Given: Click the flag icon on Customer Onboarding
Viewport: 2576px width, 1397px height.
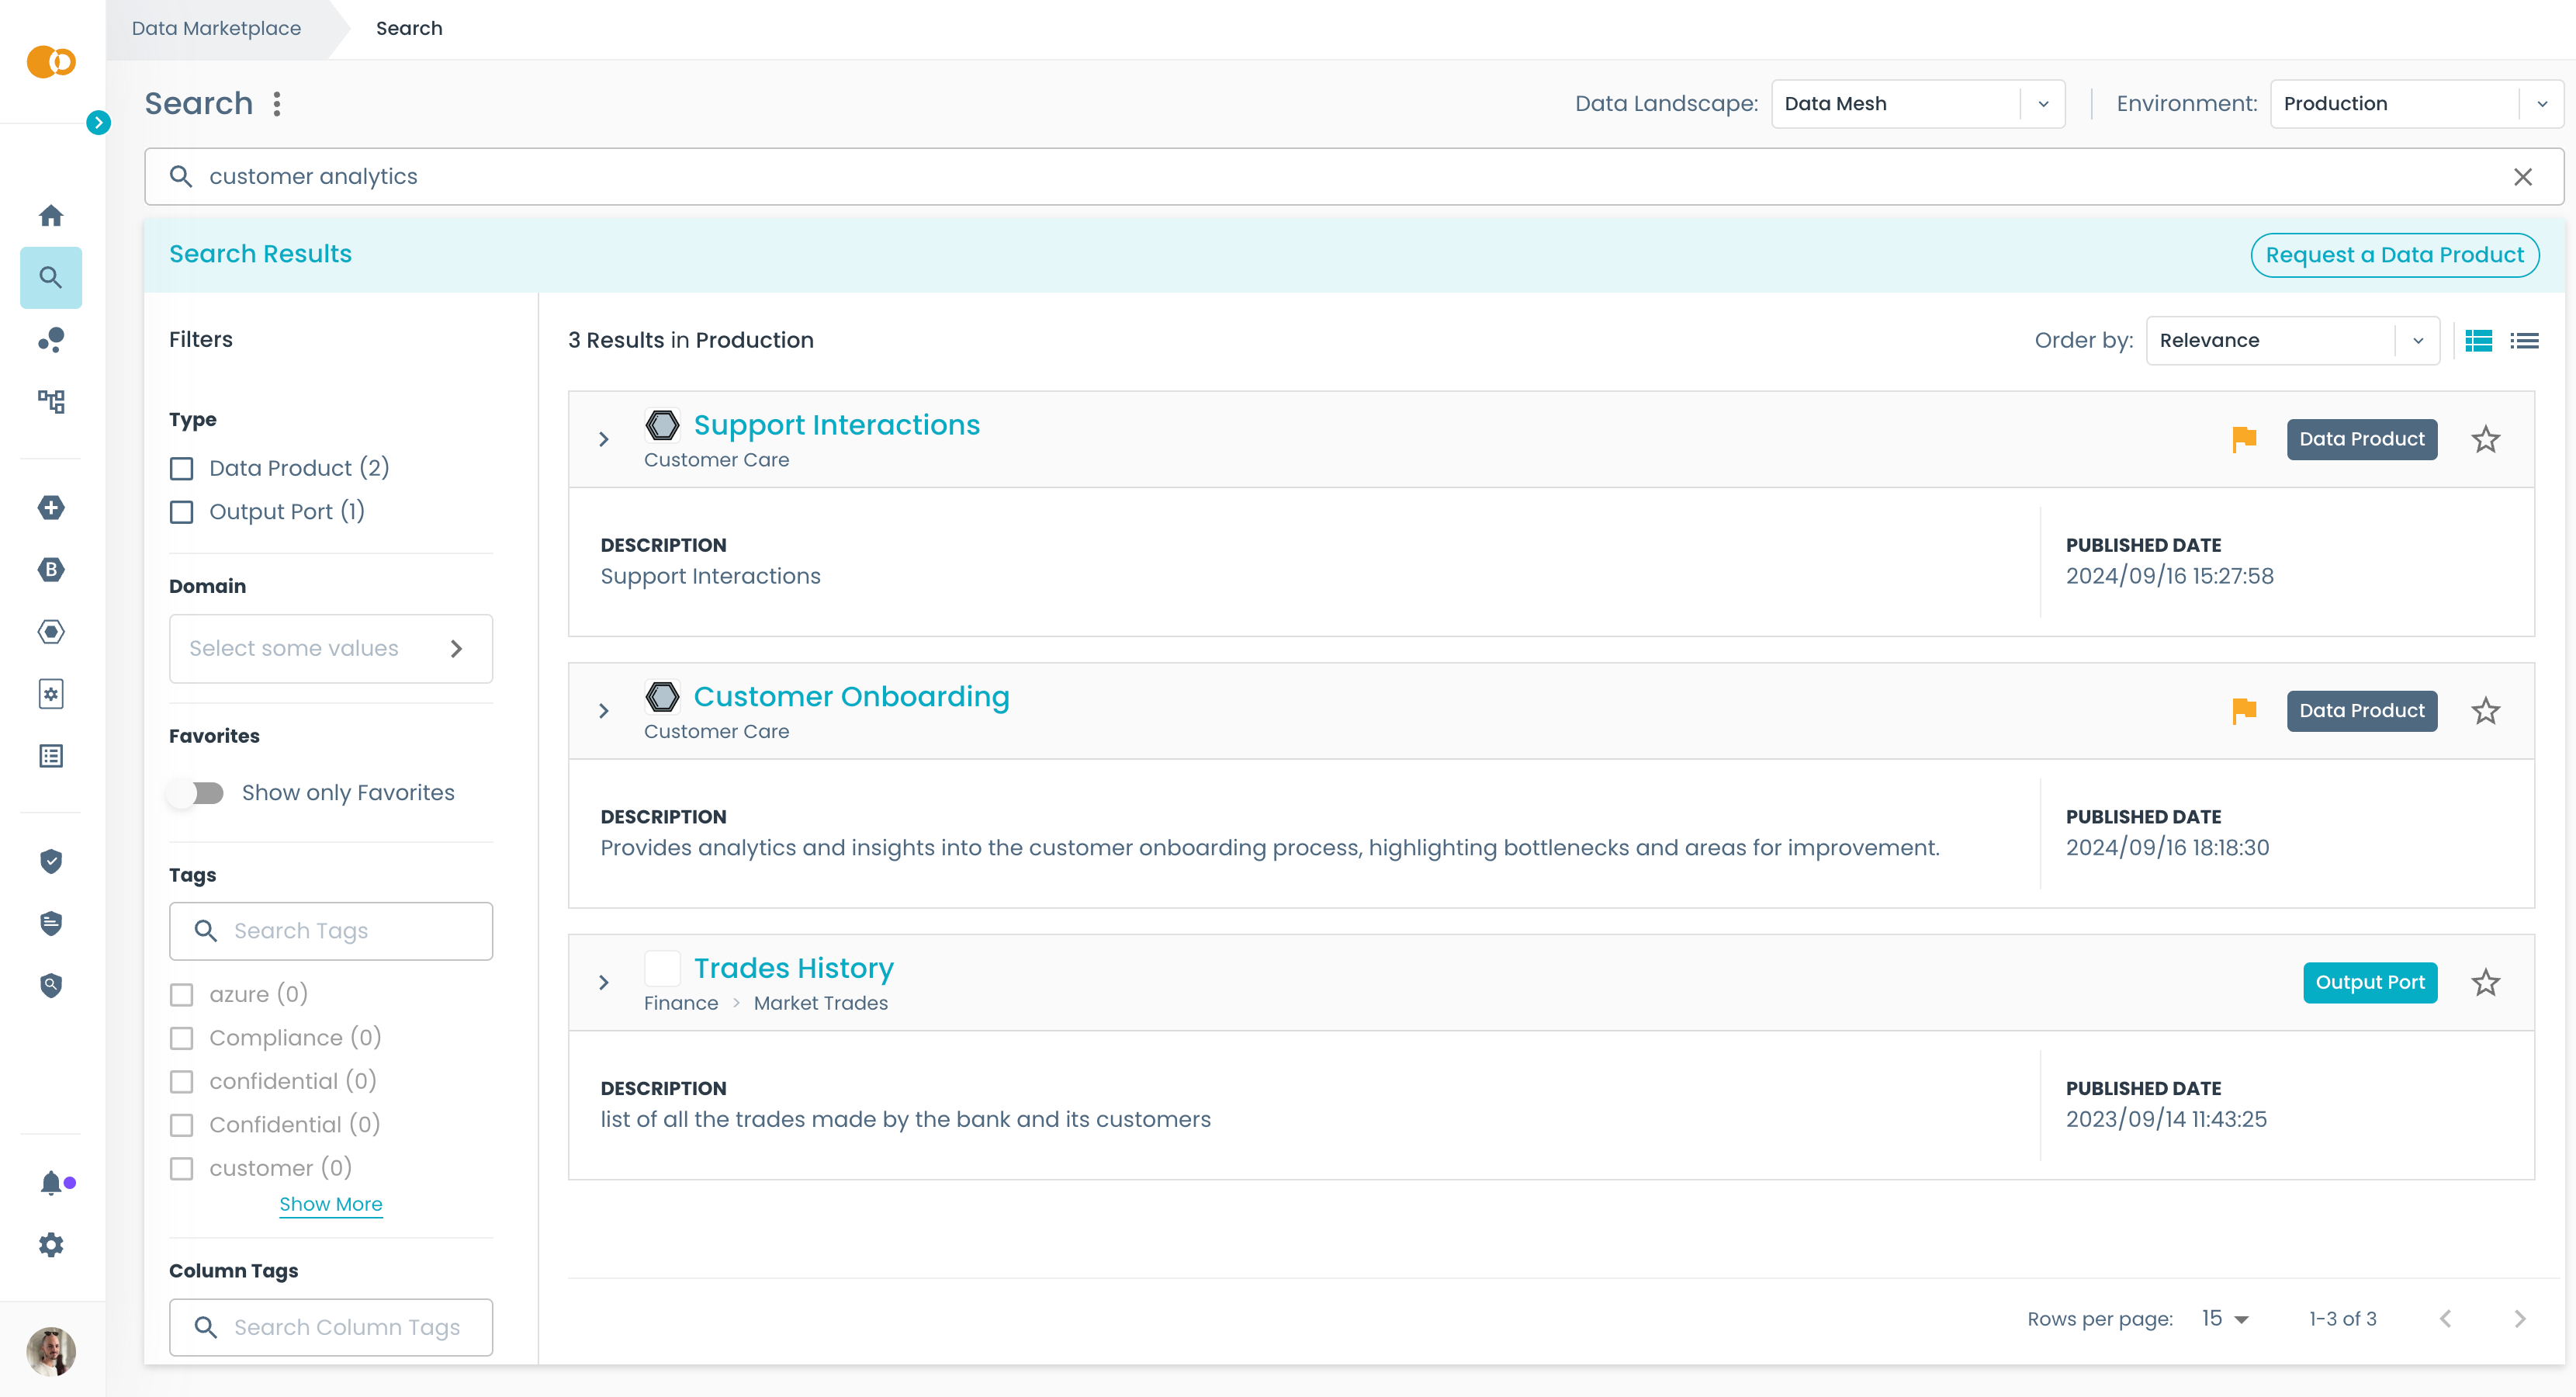Looking at the screenshot, I should (2244, 710).
